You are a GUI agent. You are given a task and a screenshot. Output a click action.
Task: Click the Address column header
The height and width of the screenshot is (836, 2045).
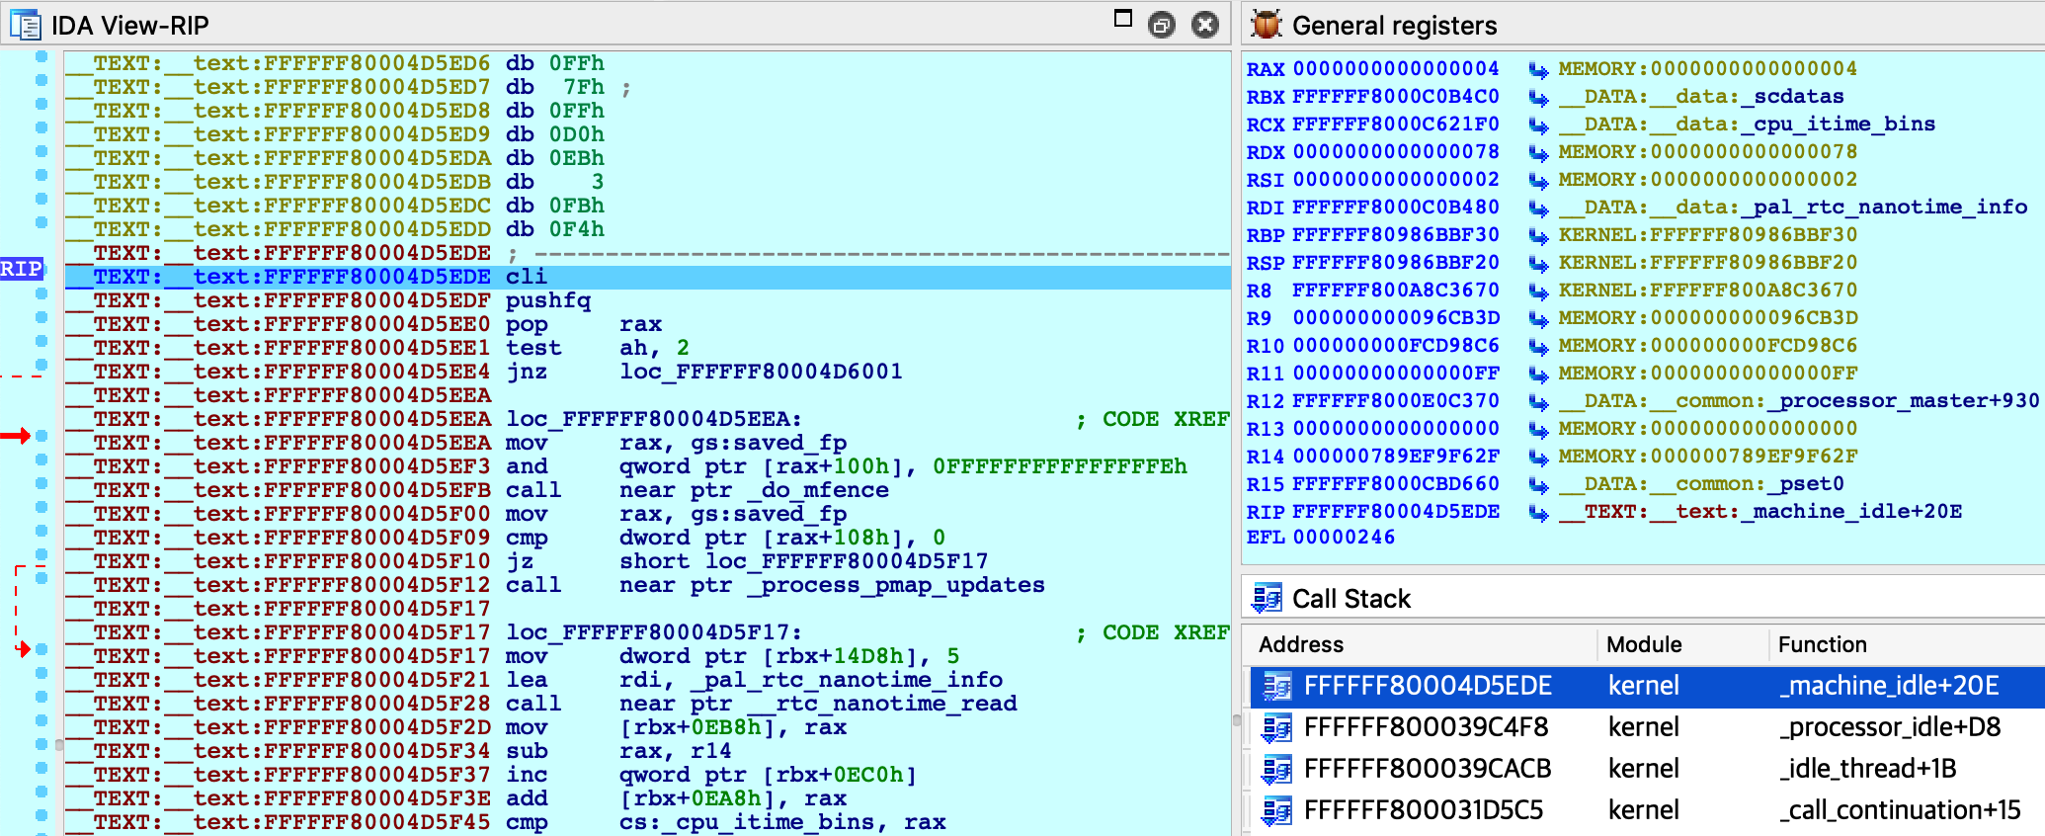pyautogui.click(x=1300, y=644)
